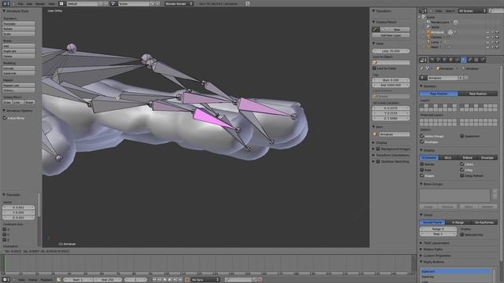Open the File menu
The image size is (504, 283).
[20, 3]
